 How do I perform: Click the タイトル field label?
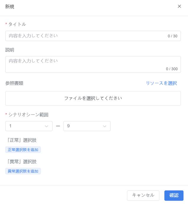pos(17,24)
